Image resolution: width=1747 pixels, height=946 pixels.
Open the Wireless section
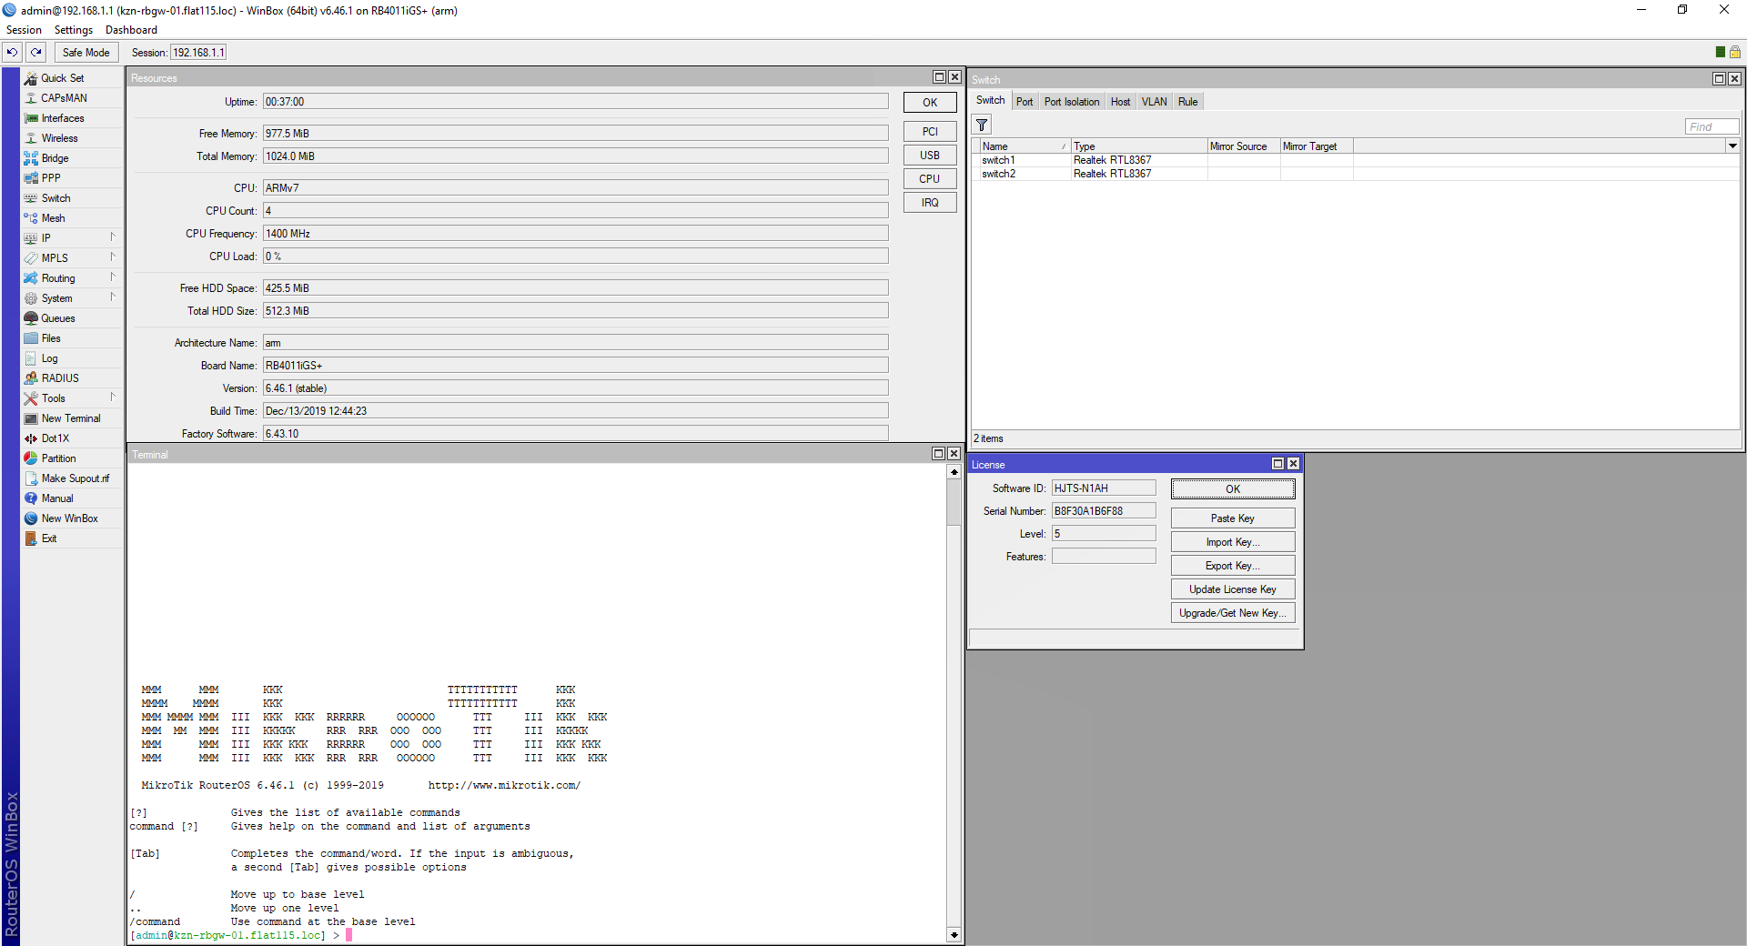point(59,138)
